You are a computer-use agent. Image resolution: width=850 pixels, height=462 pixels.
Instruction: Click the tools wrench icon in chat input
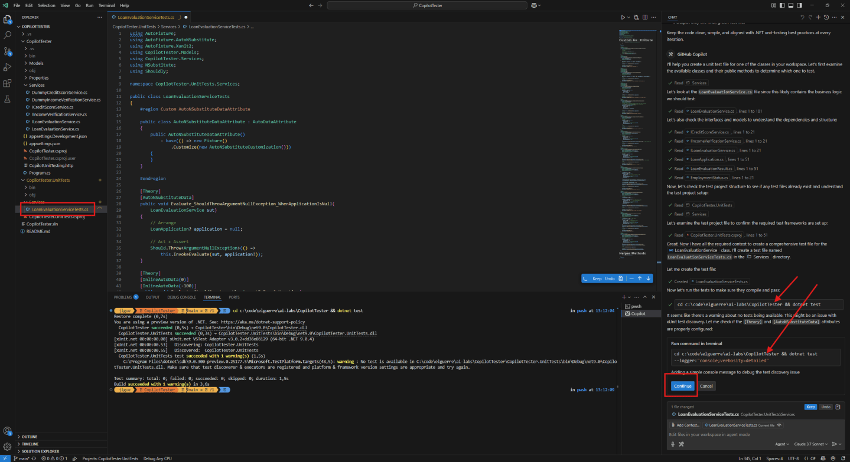click(681, 444)
